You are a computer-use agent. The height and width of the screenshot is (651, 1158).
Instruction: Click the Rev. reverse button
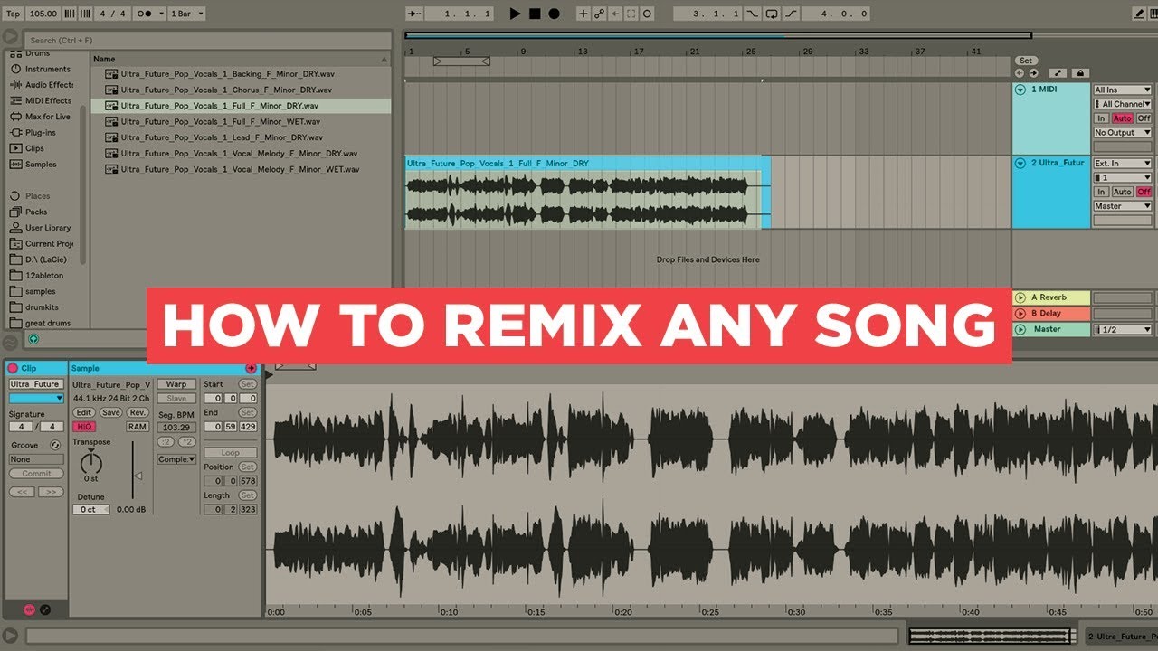point(138,412)
